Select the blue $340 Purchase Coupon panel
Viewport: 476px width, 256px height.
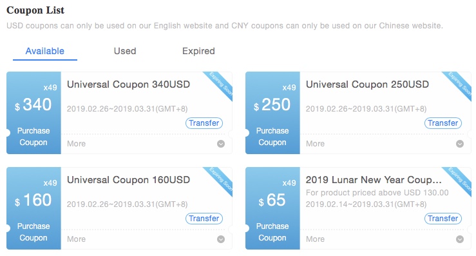tap(33, 113)
